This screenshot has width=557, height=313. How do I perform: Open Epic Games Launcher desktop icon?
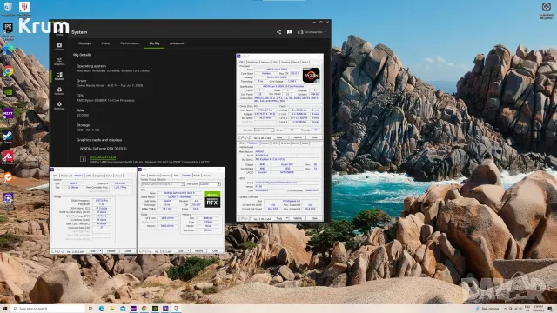(8, 30)
